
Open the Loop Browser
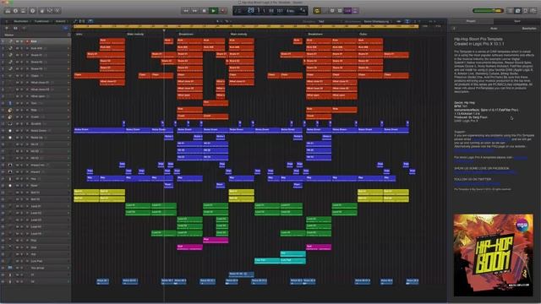[x=526, y=11]
